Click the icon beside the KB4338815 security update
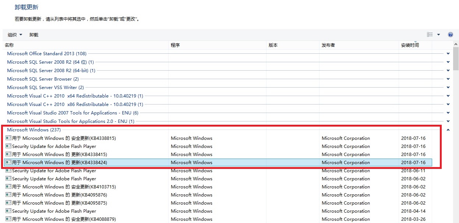This screenshot has height=223, width=459. tap(8, 138)
